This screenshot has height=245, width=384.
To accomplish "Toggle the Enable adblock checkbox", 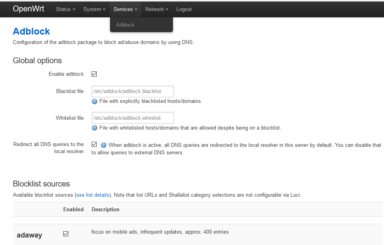I will pos(94,74).
